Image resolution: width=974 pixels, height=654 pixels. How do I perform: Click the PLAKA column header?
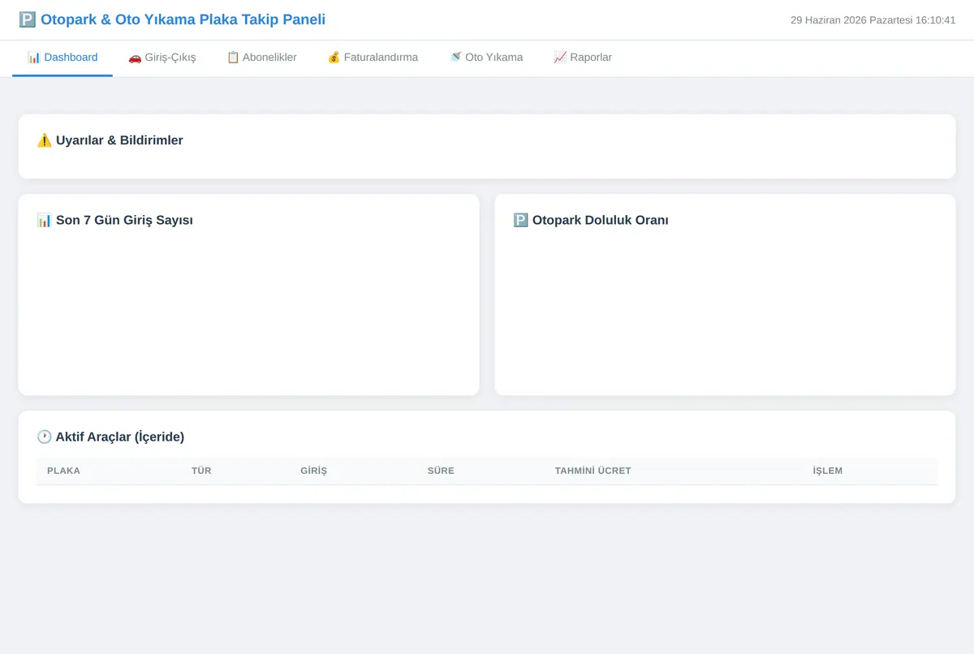tap(63, 471)
